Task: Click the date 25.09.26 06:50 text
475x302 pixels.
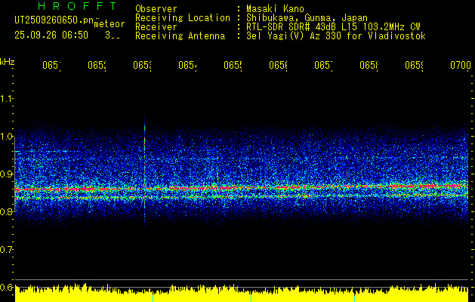Action: (51, 35)
